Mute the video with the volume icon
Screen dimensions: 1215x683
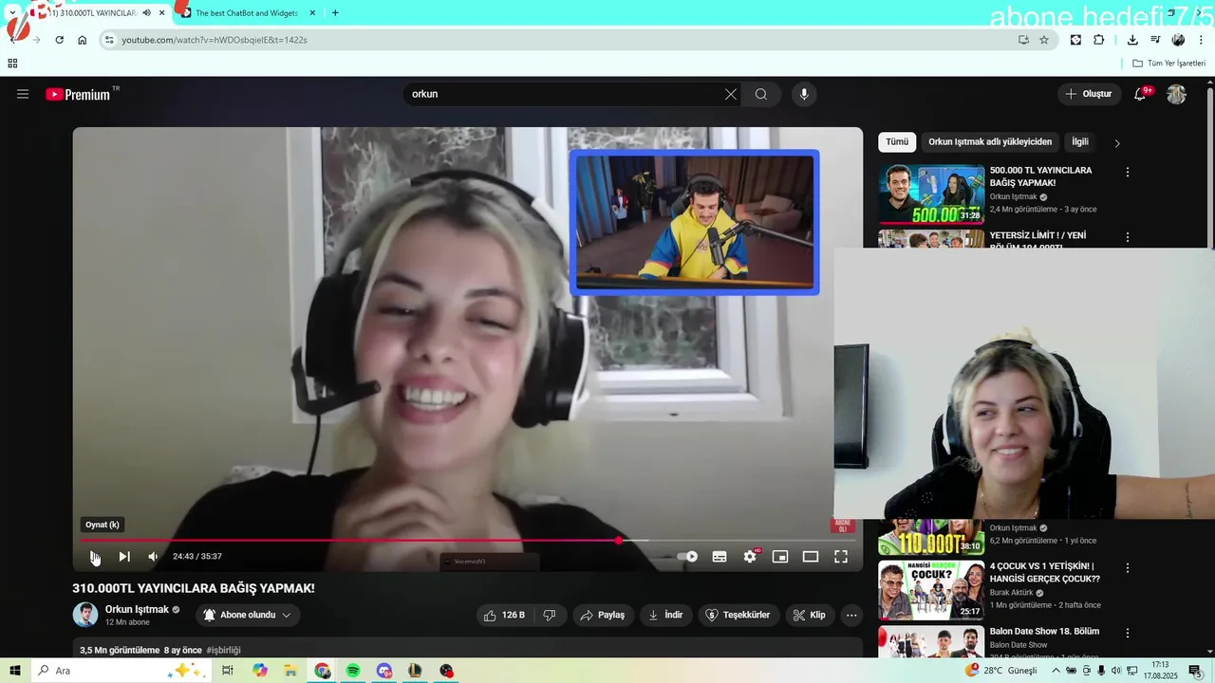coord(153,557)
